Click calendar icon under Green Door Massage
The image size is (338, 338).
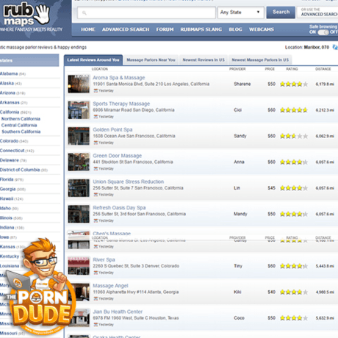pyautogui.click(x=96, y=168)
